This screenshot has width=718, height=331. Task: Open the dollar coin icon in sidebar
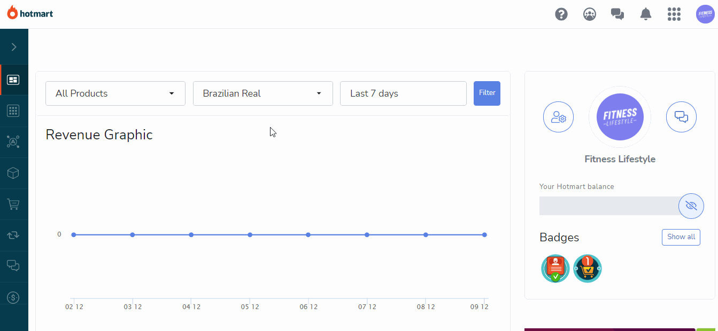click(13, 297)
